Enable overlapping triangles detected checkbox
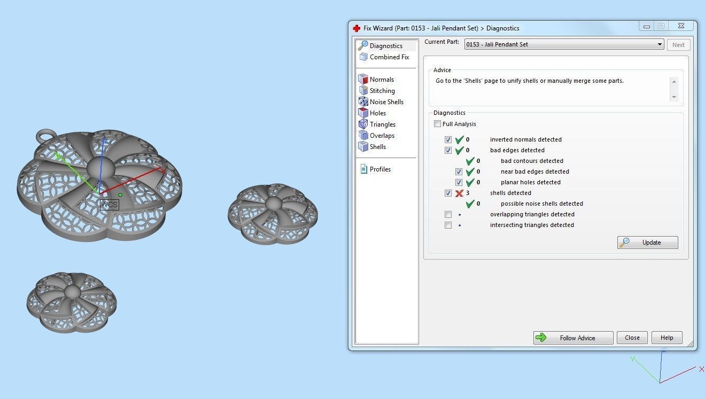This screenshot has height=399, width=705. pyautogui.click(x=448, y=214)
